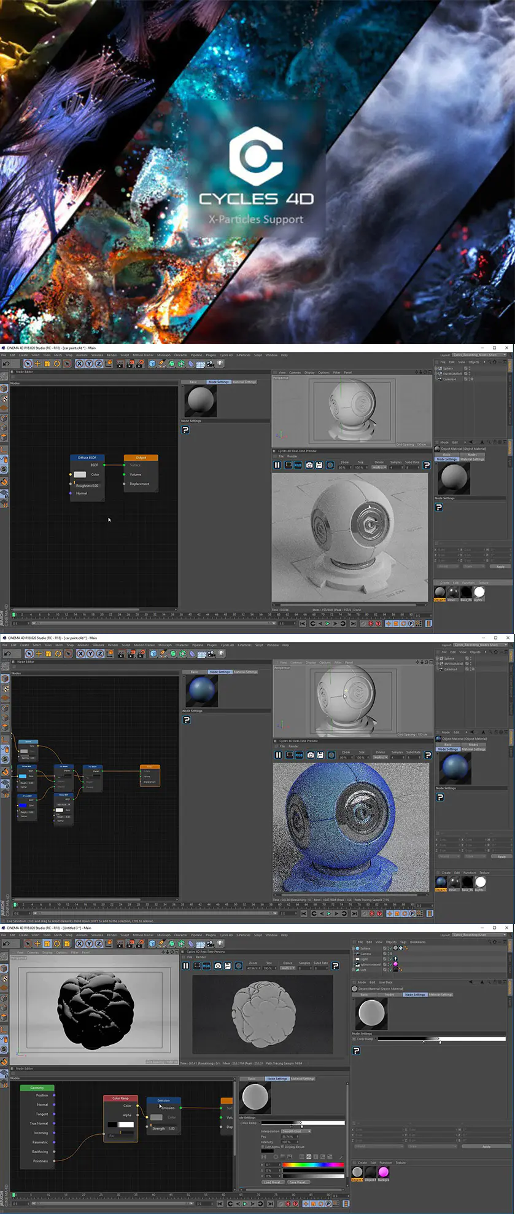Screen dimensions: 515x1214
Task: Click the Load Preset button
Action: (273, 1182)
